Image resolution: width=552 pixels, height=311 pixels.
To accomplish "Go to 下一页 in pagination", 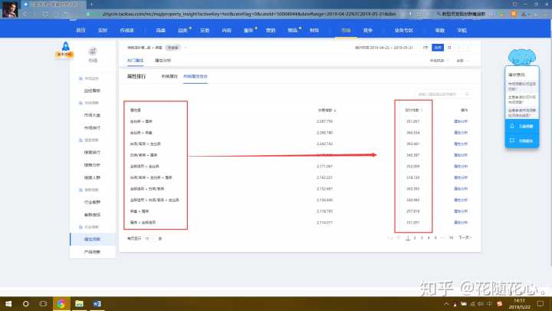I will [464, 238].
